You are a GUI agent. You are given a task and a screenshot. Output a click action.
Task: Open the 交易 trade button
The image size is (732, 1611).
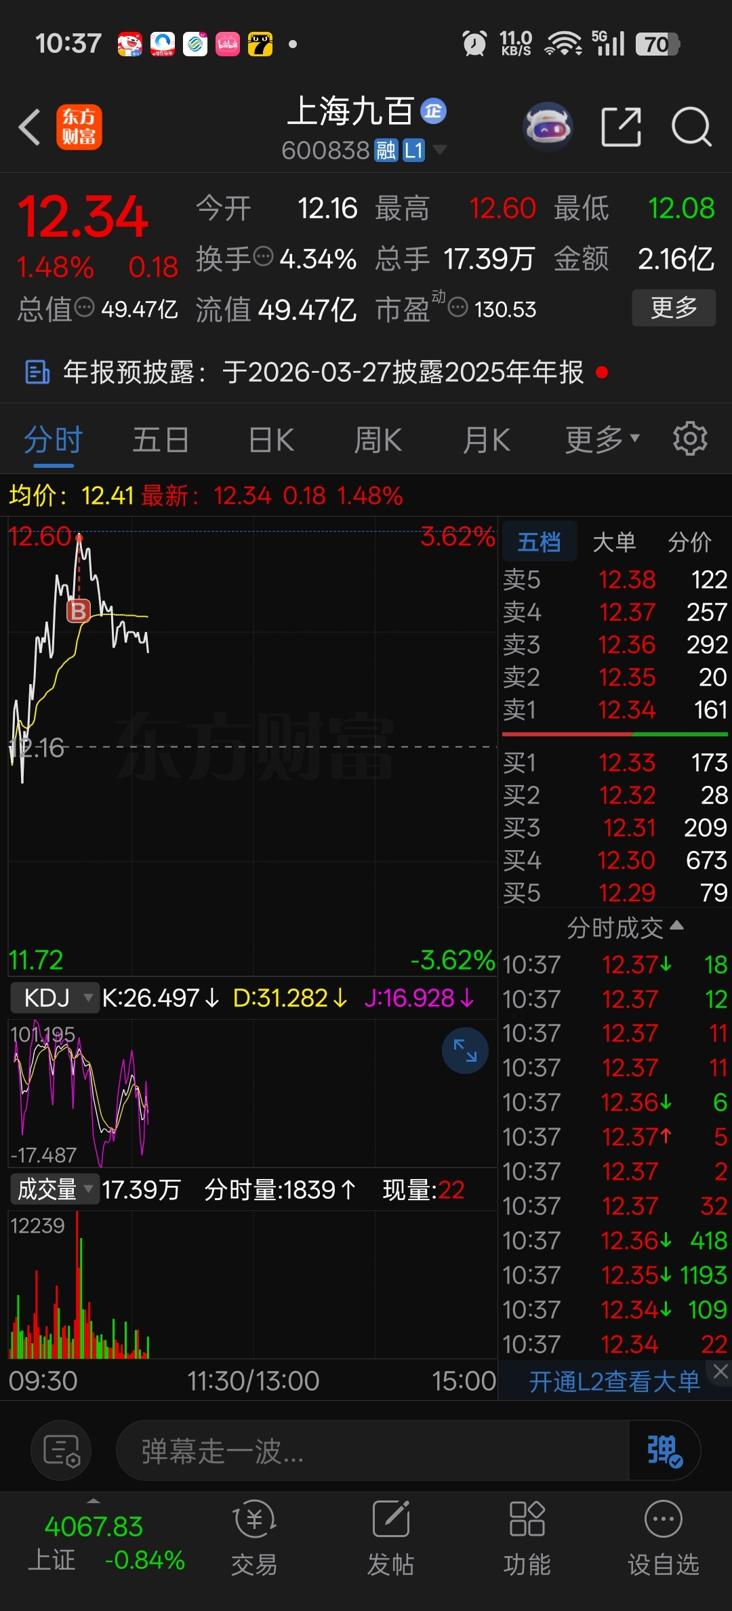254,1539
